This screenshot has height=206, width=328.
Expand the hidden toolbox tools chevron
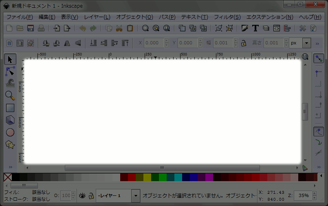click(10, 167)
